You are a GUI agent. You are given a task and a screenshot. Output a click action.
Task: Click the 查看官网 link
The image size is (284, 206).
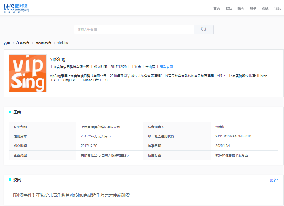click(166, 67)
